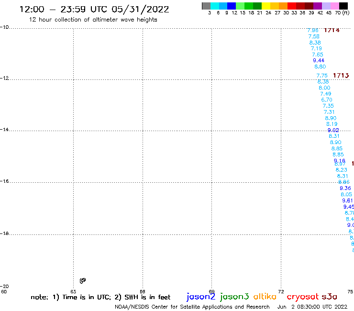354x311 pixels.
Task: Select the wave height reading 7.58
Action: pos(314,36)
